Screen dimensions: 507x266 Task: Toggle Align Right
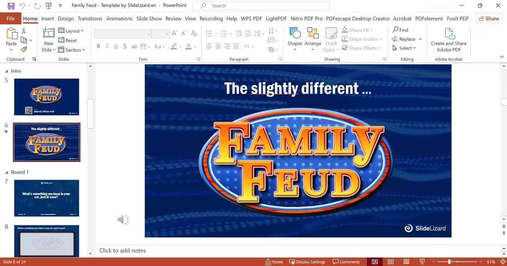click(x=227, y=46)
